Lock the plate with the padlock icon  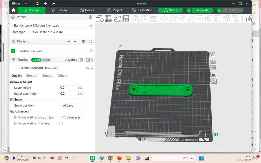[213, 74]
